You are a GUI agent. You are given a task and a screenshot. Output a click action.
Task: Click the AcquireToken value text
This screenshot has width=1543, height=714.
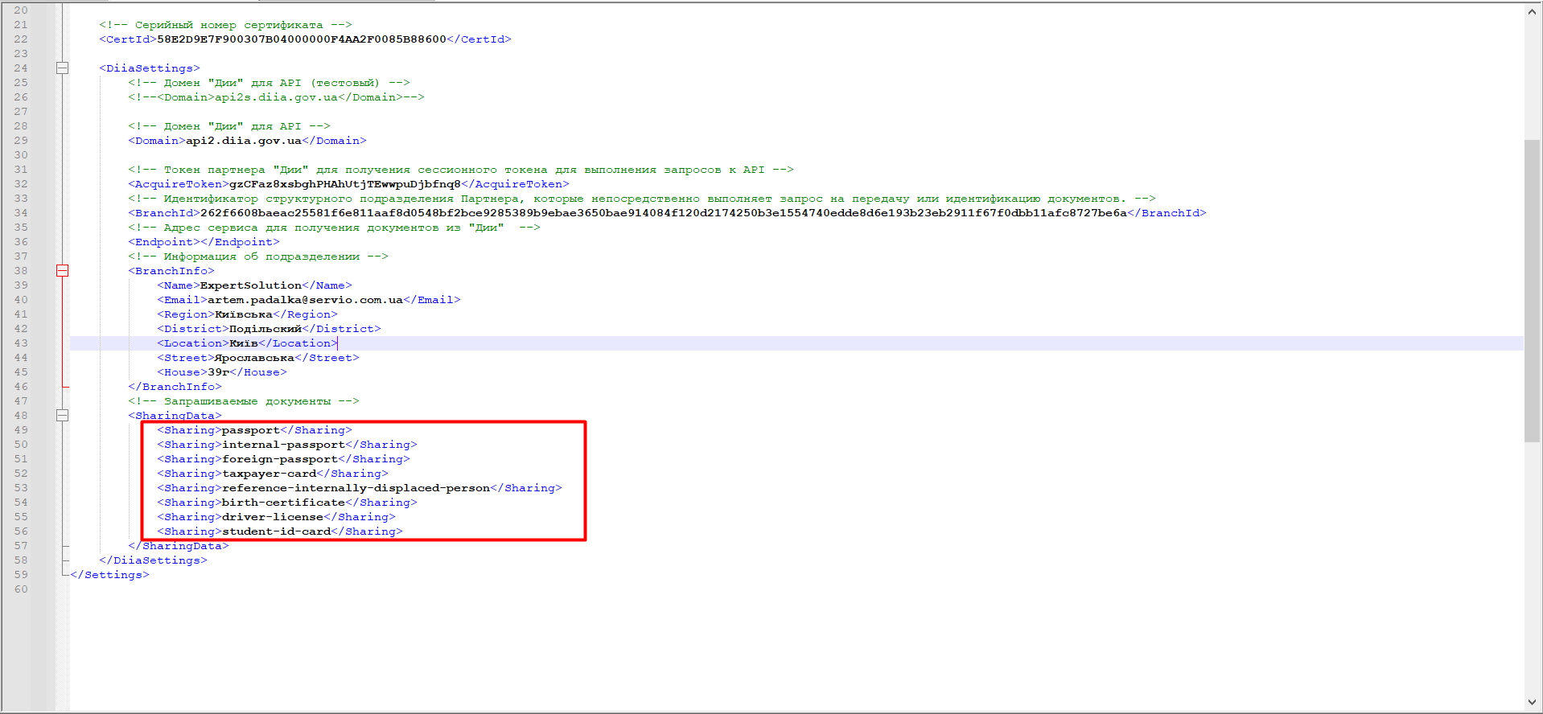(x=344, y=184)
